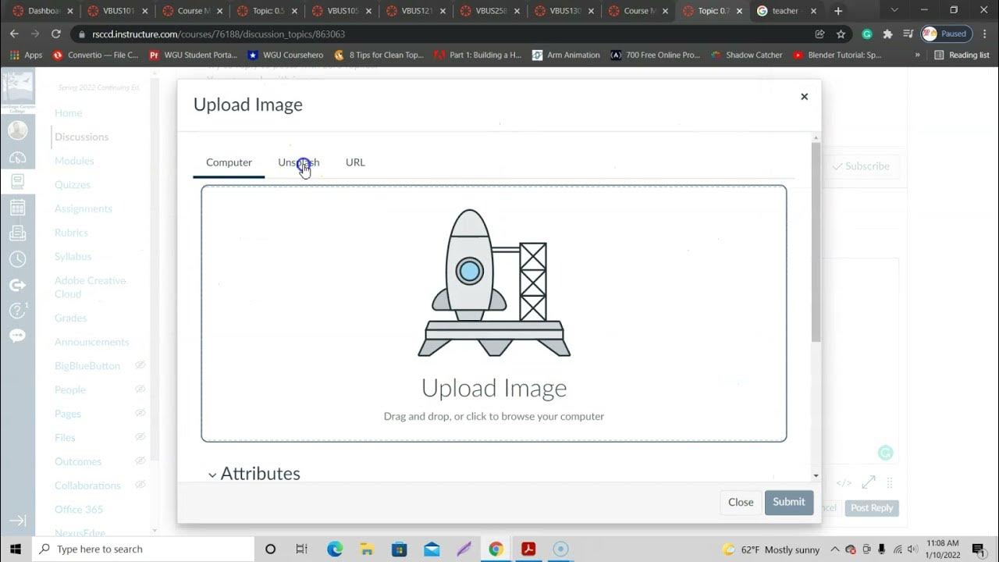Toggle Collaborations visibility eye icon

pyautogui.click(x=140, y=485)
